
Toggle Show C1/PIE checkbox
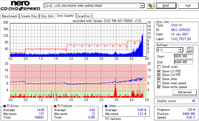(159, 71)
